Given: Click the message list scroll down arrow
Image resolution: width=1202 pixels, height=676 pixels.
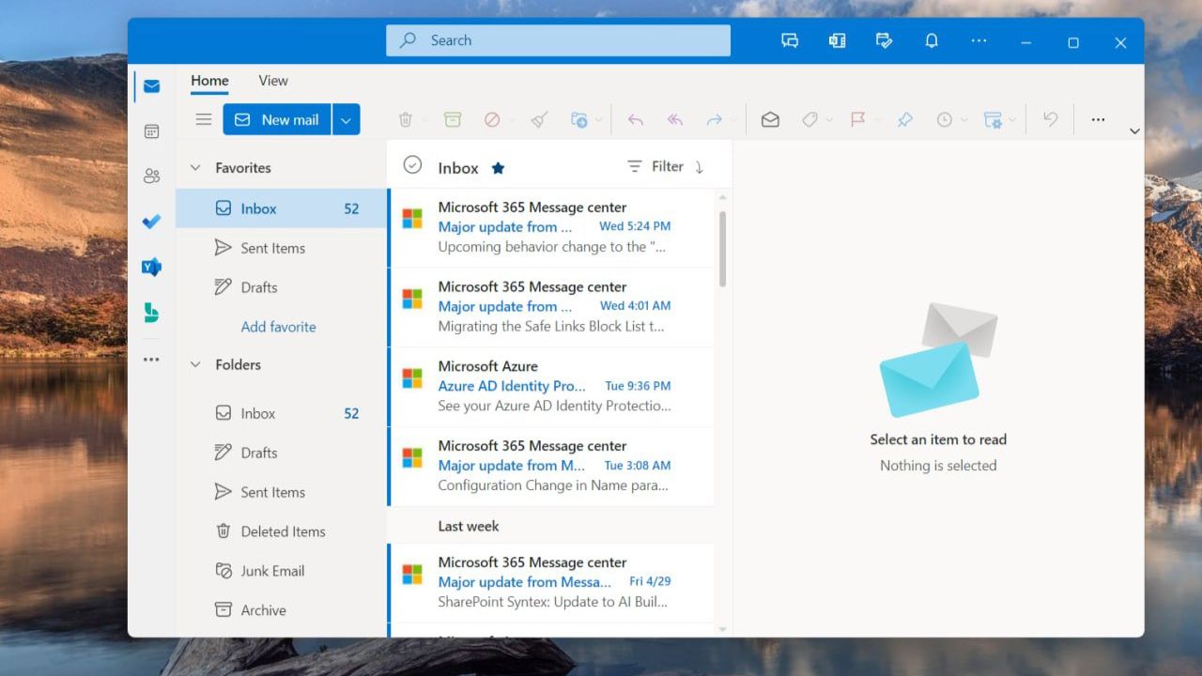Looking at the screenshot, I should click(x=722, y=629).
